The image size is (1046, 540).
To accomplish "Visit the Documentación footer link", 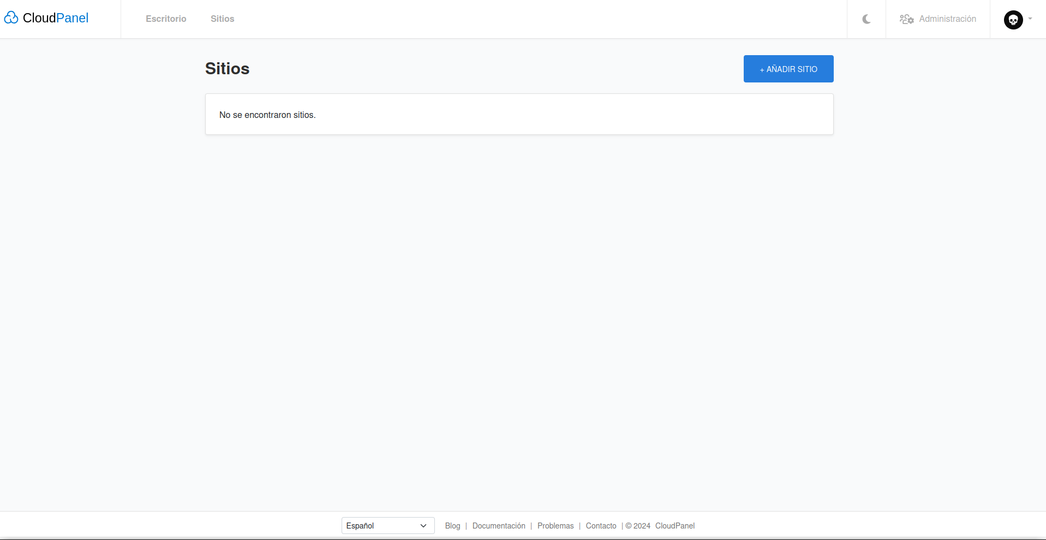I will coord(499,526).
